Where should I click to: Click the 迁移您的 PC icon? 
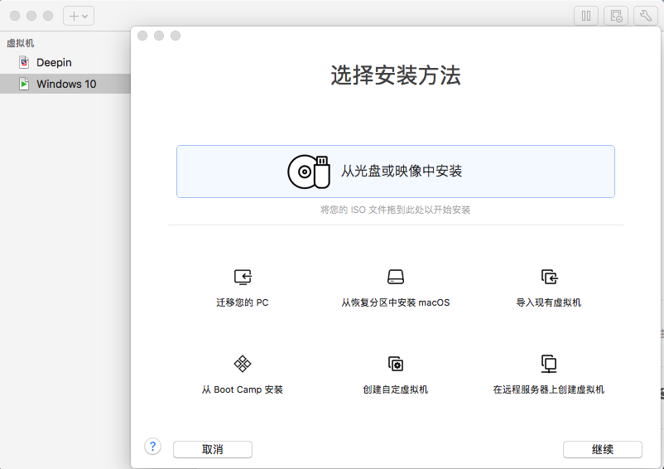point(243,277)
